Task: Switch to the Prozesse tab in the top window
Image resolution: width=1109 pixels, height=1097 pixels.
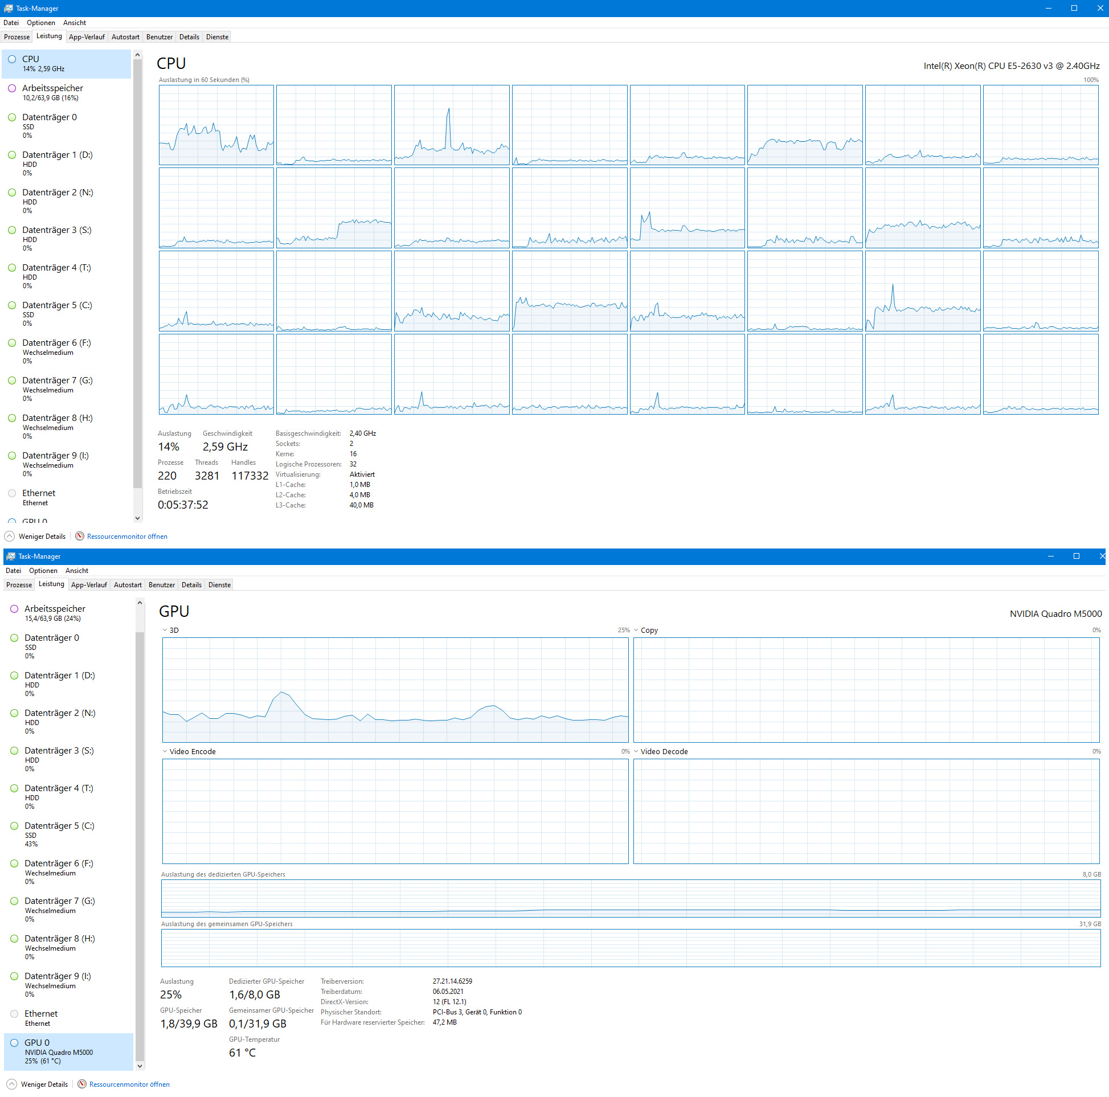Action: (17, 37)
